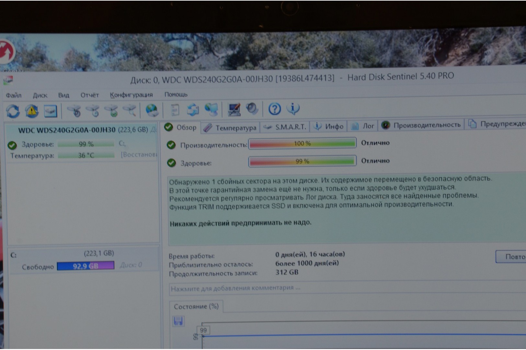Click the disk with magnifier surface test icon

click(130, 111)
